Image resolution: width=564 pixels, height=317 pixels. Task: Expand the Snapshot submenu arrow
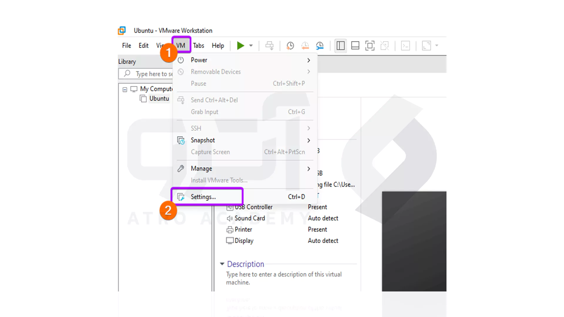pos(309,141)
